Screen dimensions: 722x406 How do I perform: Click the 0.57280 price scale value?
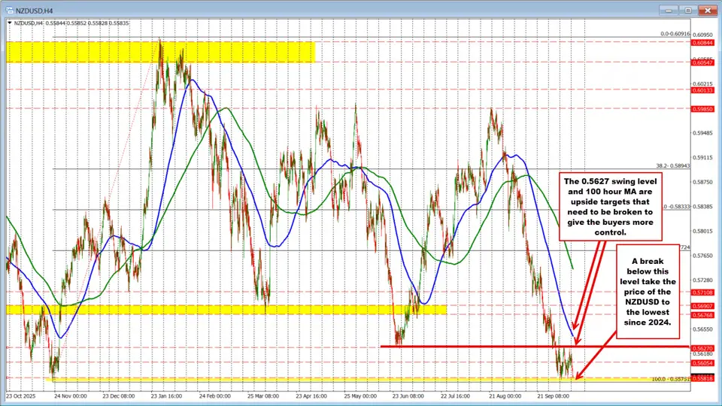[702, 280]
